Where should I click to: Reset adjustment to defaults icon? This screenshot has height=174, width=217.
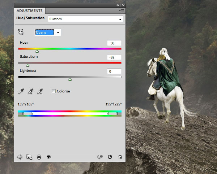pyautogui.click(x=110, y=157)
